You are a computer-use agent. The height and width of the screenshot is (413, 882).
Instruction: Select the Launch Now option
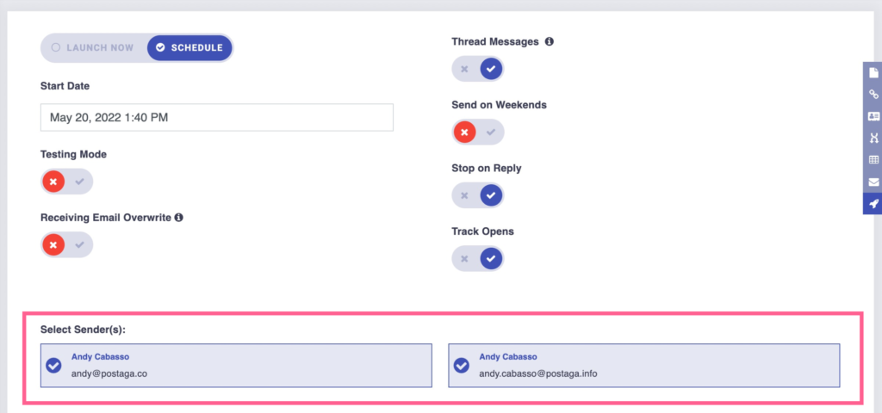pos(93,48)
